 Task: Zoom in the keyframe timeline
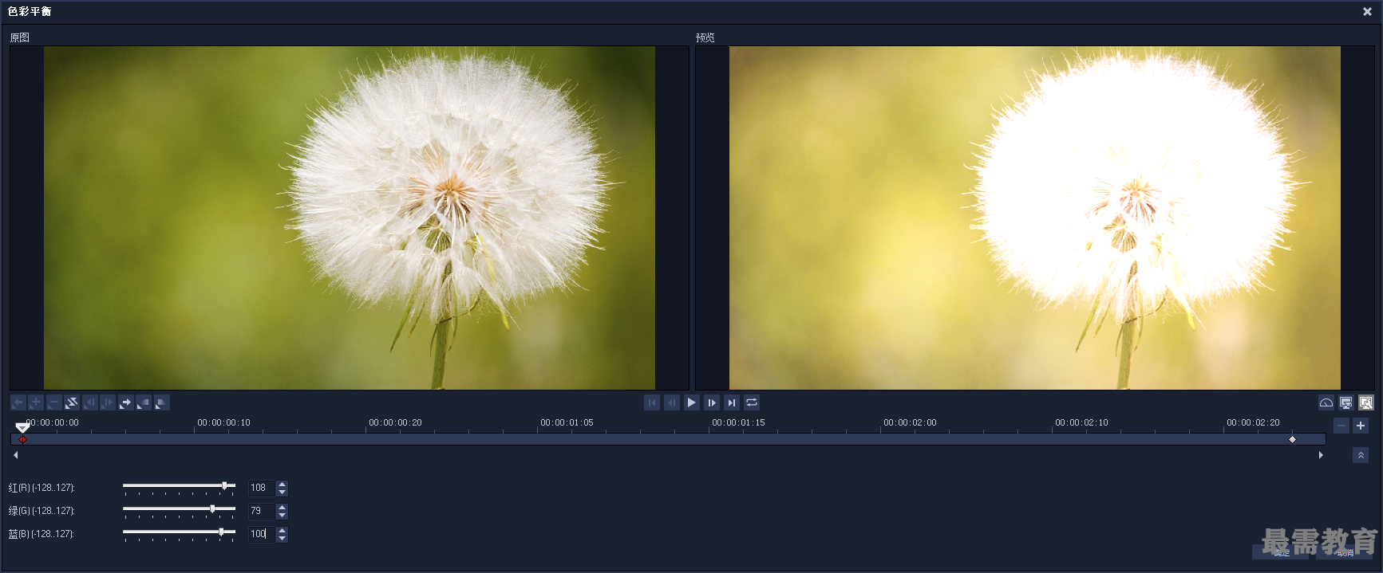pos(1361,426)
